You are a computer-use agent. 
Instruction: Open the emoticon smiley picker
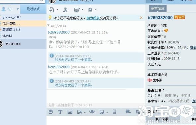pyautogui.click(x=50, y=112)
